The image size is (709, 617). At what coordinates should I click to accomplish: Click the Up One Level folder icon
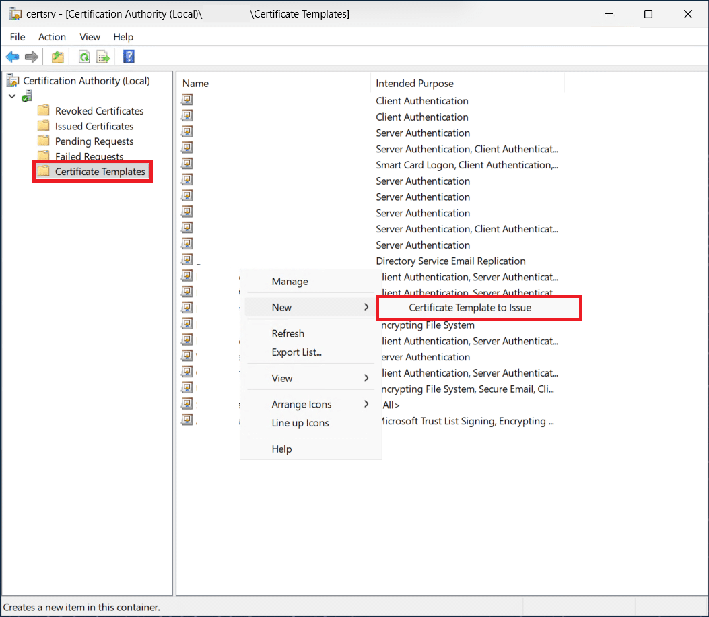pos(58,57)
